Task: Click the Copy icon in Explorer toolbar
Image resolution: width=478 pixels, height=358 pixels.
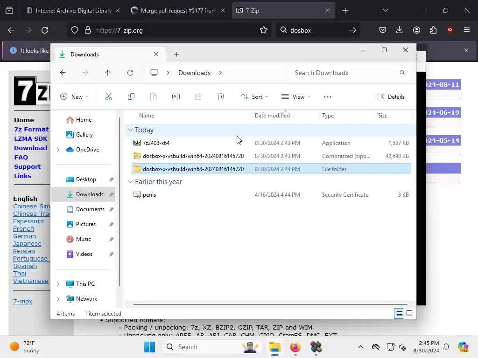Action: pos(131,97)
